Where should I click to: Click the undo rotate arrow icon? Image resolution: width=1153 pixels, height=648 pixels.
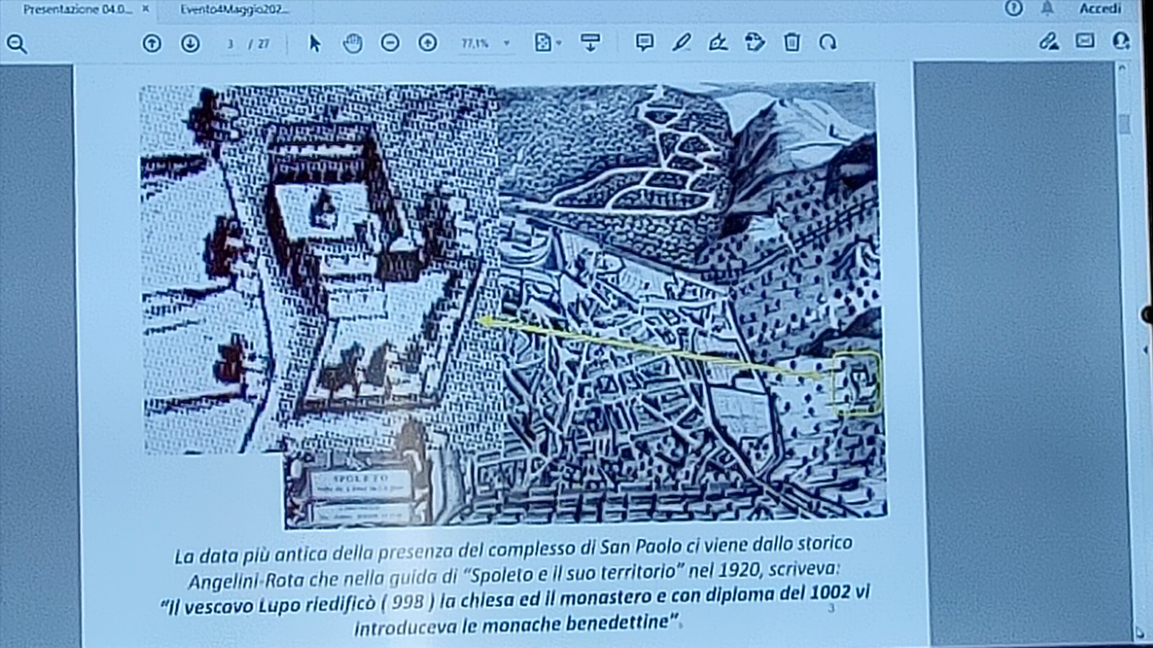pyautogui.click(x=828, y=43)
